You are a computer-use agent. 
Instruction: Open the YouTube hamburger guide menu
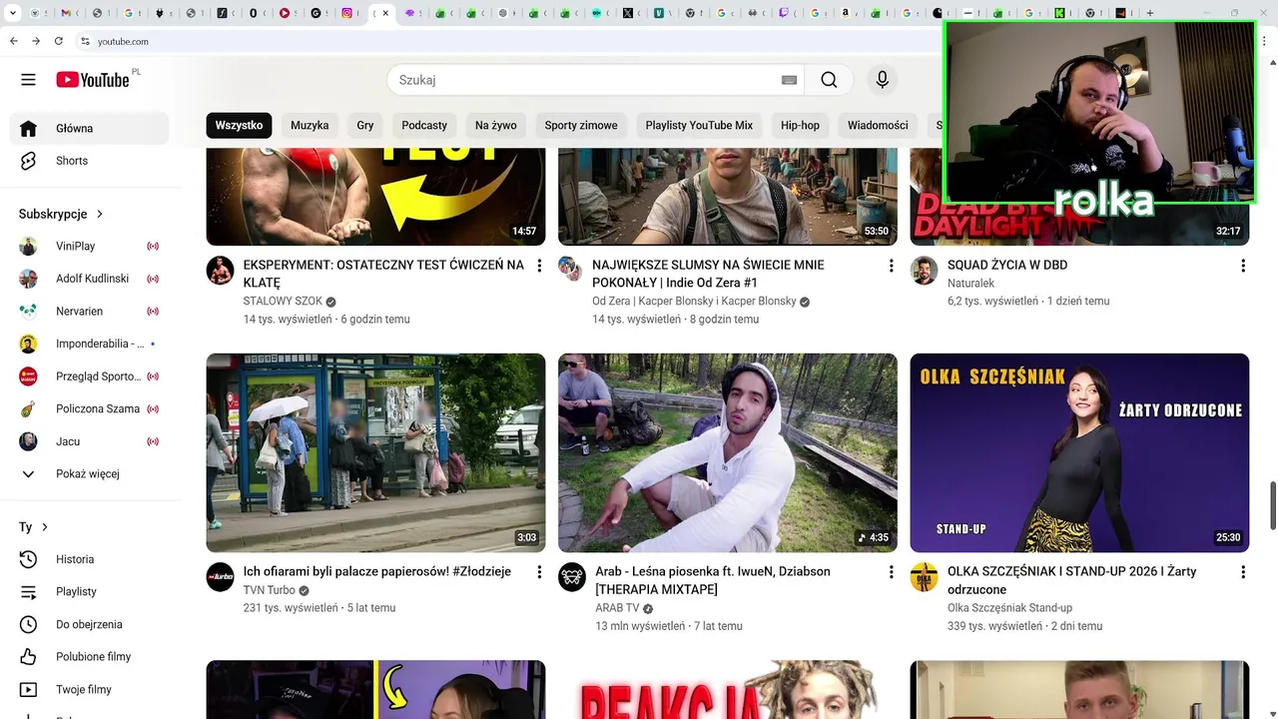[28, 80]
